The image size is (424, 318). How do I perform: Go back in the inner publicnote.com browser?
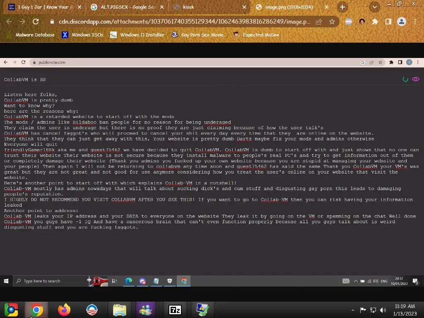6,62
